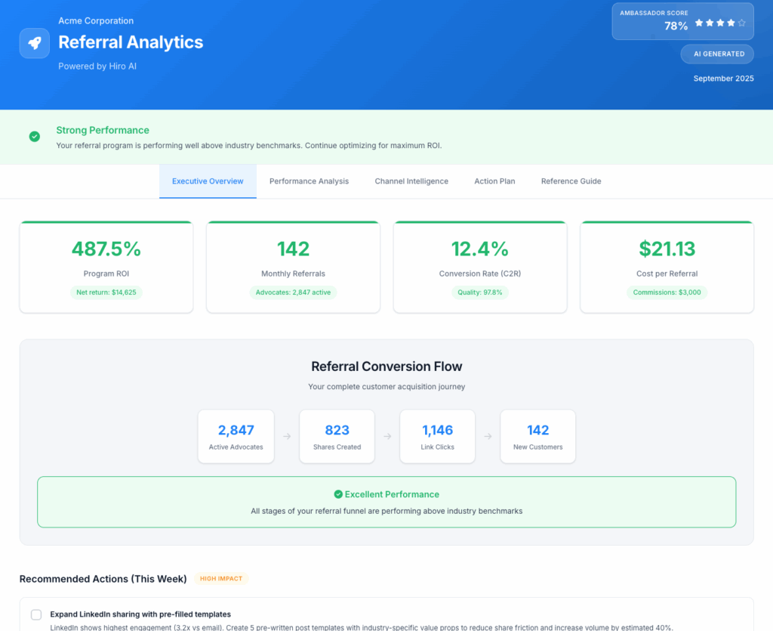Check the Expand LinkedIn sharing checkbox

click(36, 614)
